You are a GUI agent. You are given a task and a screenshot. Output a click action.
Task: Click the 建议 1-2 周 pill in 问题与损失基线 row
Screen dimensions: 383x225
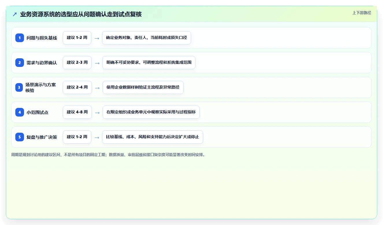(x=77, y=38)
